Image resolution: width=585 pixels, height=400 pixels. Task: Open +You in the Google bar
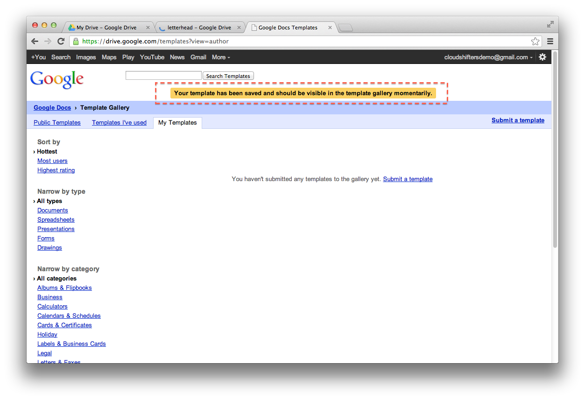(x=38, y=57)
